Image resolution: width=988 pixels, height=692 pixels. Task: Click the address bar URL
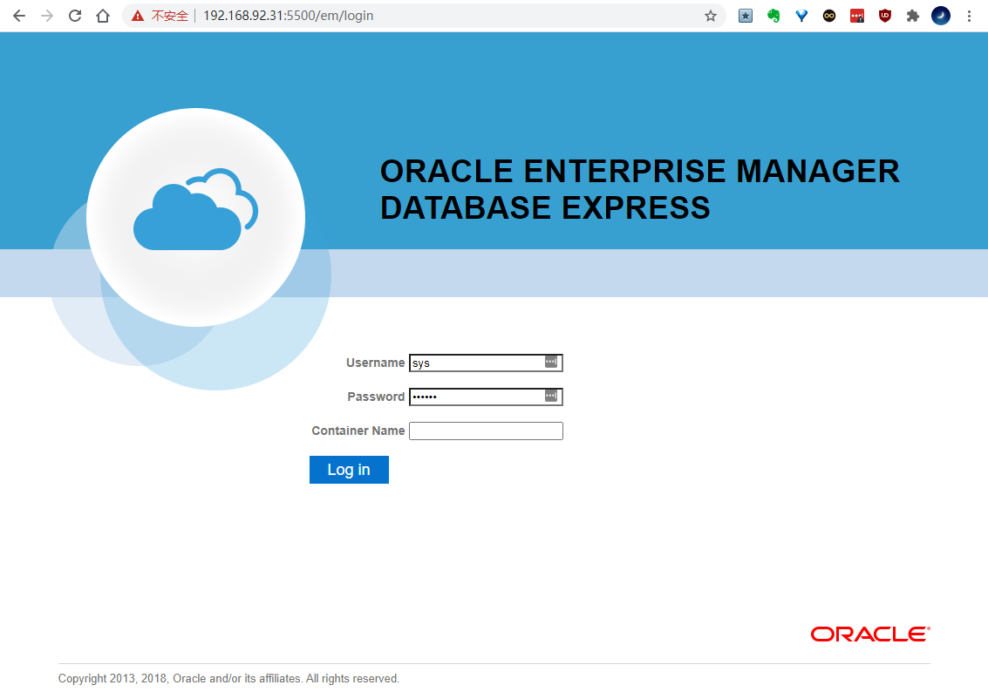click(x=288, y=16)
